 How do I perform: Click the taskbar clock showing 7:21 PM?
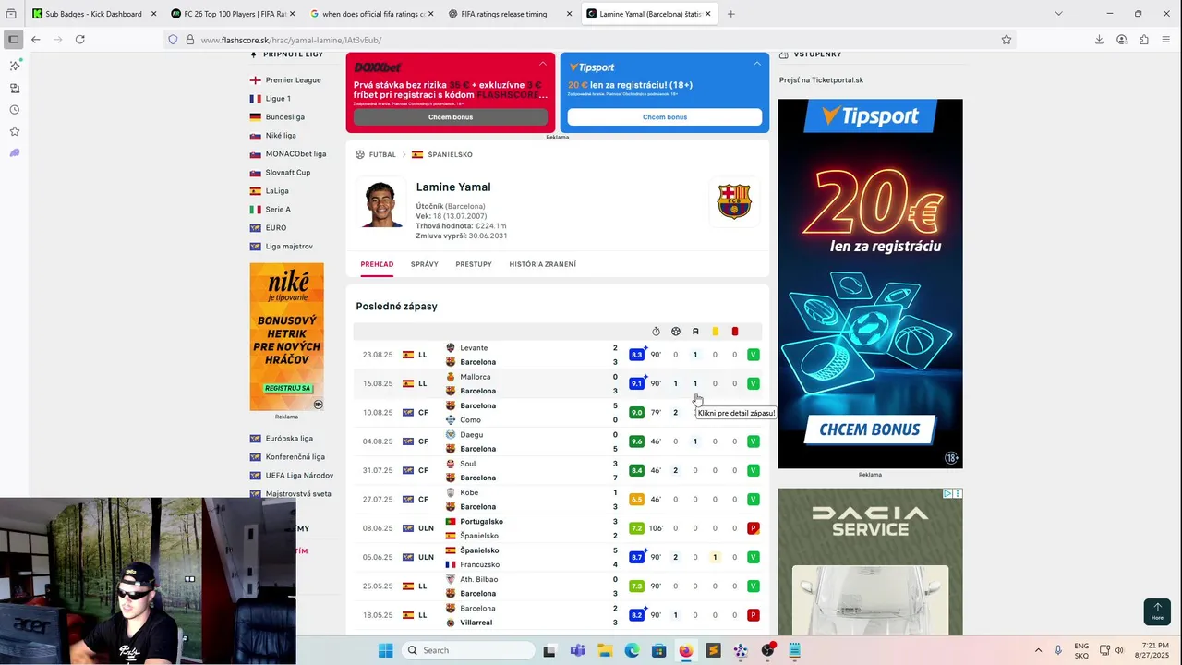(1154, 650)
